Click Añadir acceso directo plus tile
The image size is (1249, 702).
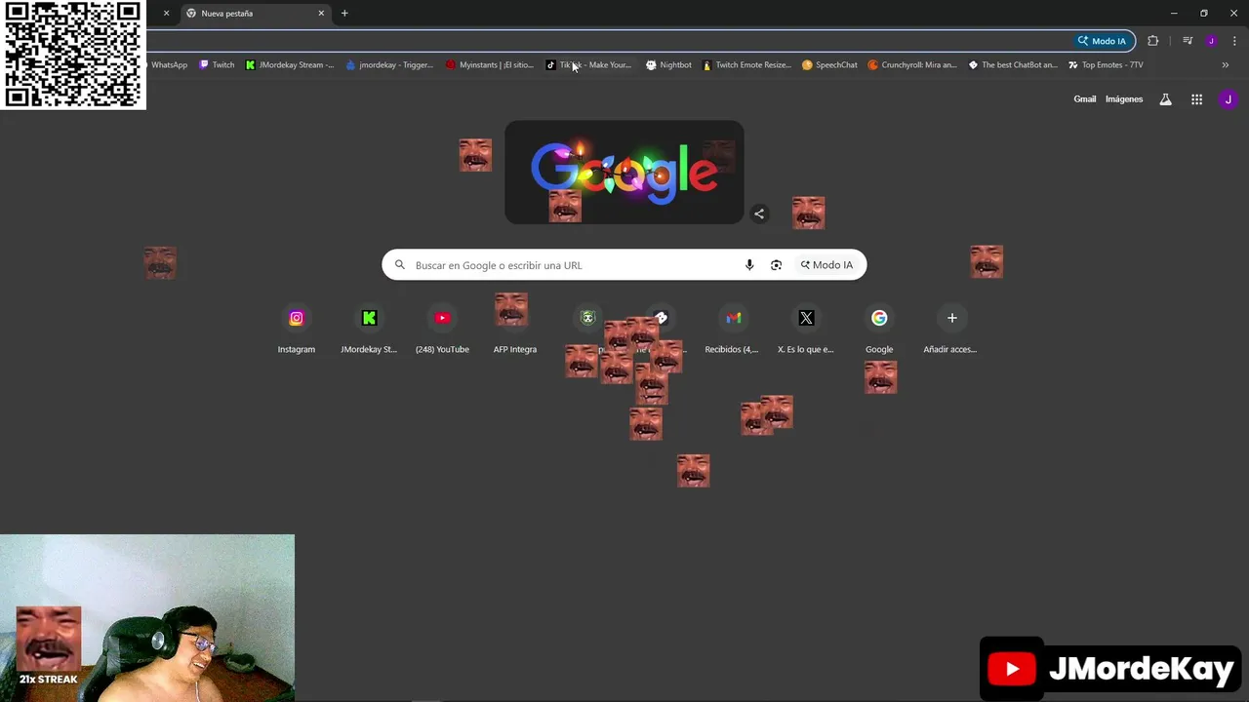951,330
